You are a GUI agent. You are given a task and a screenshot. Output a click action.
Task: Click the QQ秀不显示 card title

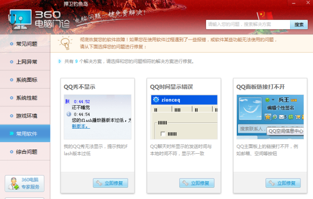pyautogui.click(x=79, y=87)
